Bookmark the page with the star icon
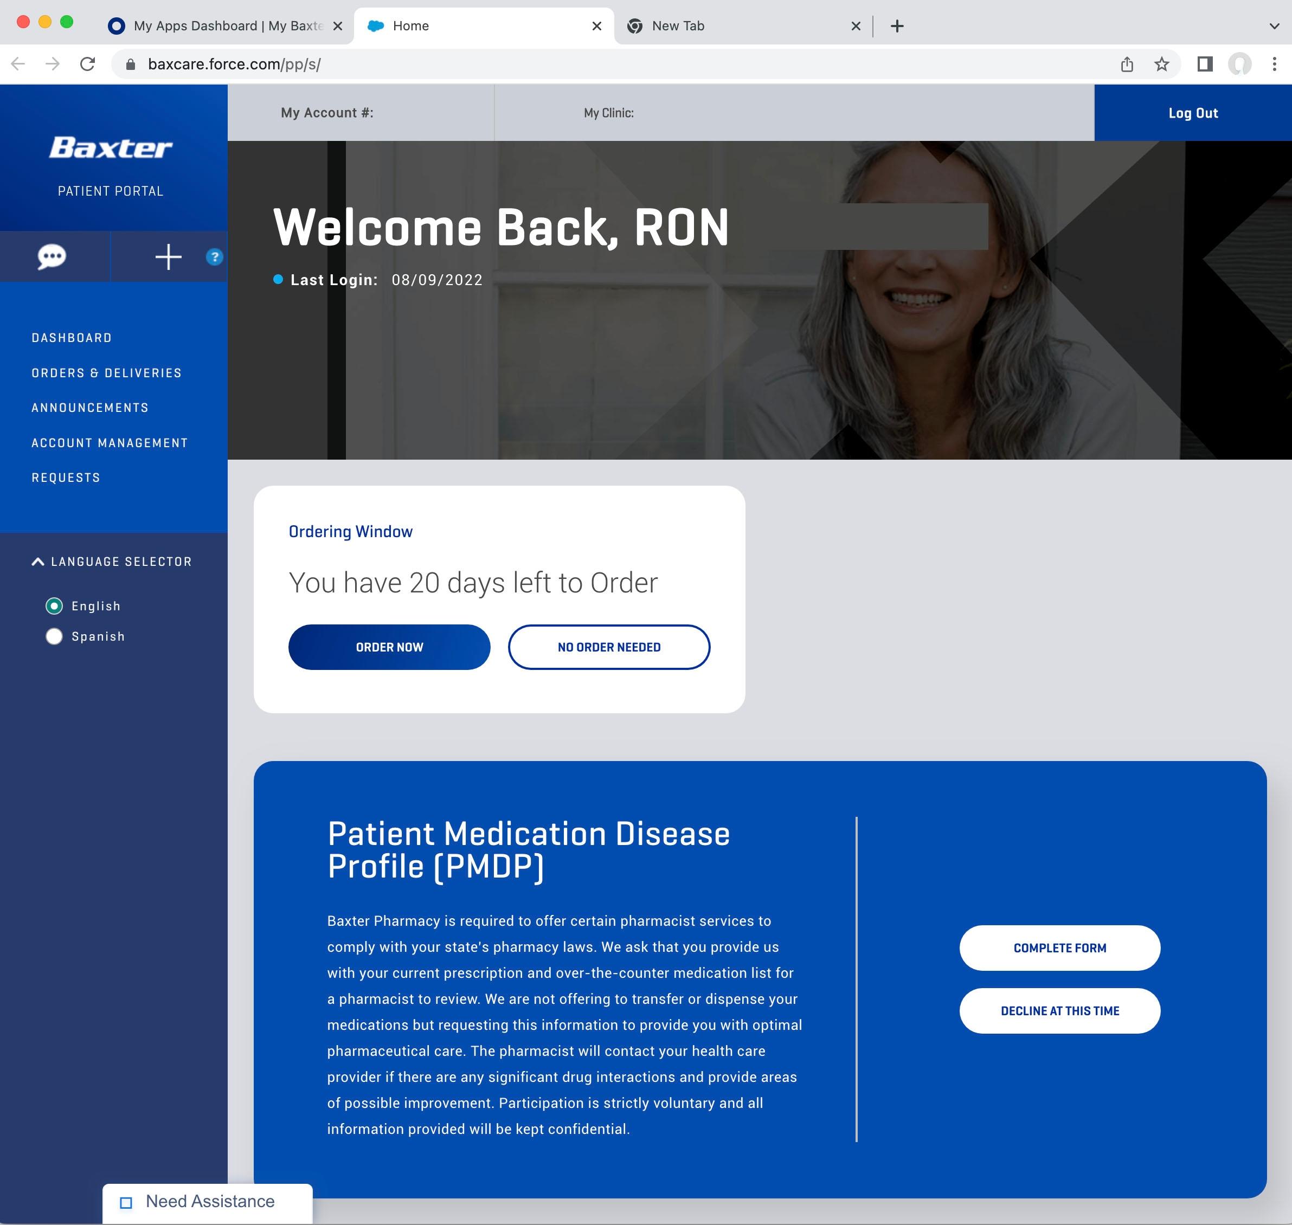Image resolution: width=1292 pixels, height=1225 pixels. click(1161, 64)
